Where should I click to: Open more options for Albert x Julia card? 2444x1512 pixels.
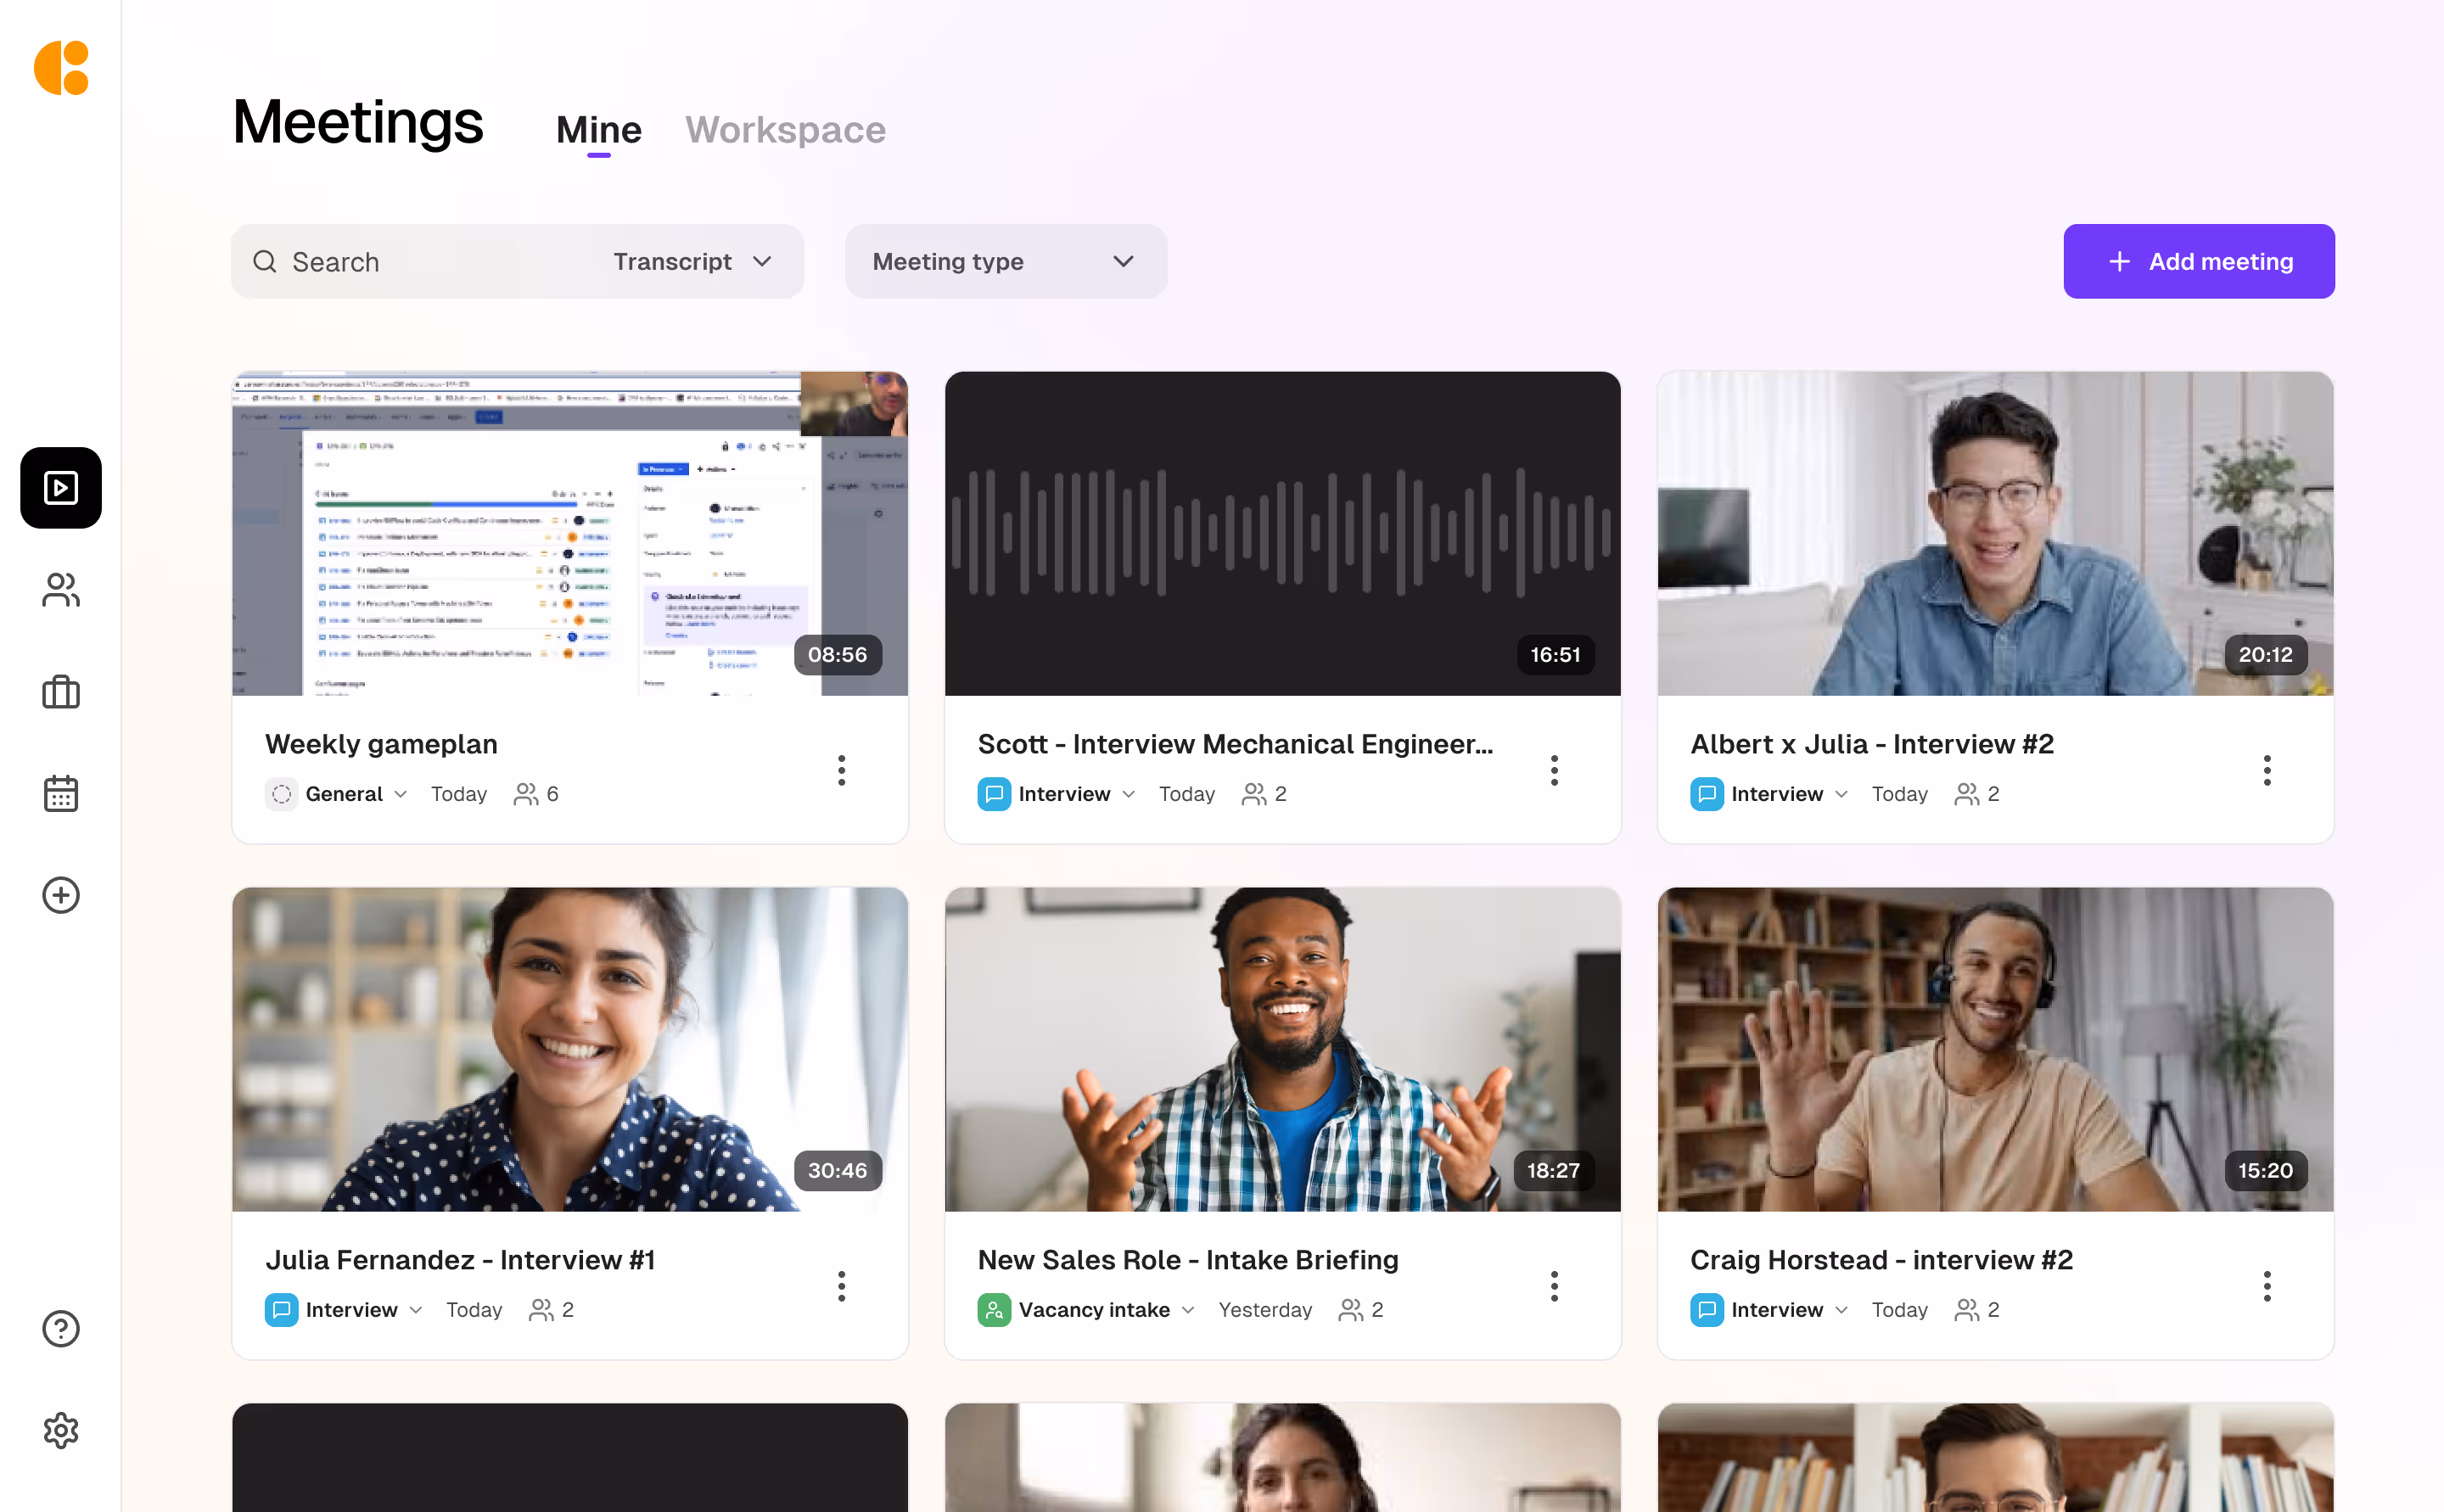tap(2267, 770)
